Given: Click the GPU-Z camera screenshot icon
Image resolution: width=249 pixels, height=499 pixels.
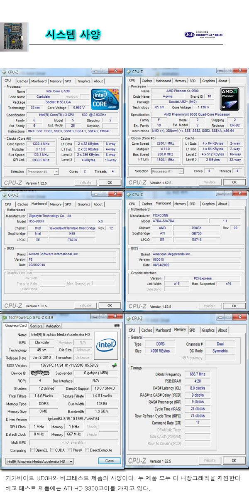Looking at the screenshot, I should pos(117,325).
